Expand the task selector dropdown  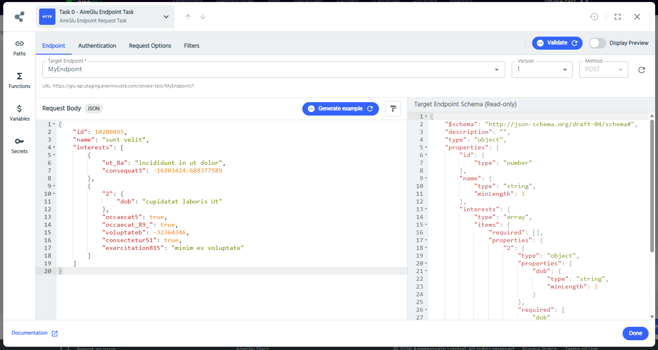click(166, 17)
